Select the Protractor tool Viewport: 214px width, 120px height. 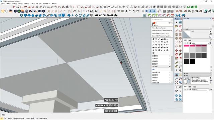pos(177,67)
